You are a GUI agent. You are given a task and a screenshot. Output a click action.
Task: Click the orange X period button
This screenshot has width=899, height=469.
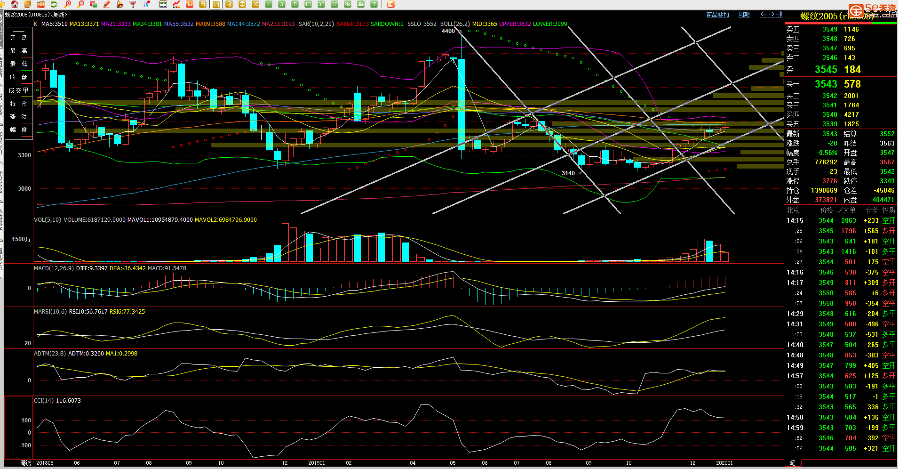(x=255, y=4)
